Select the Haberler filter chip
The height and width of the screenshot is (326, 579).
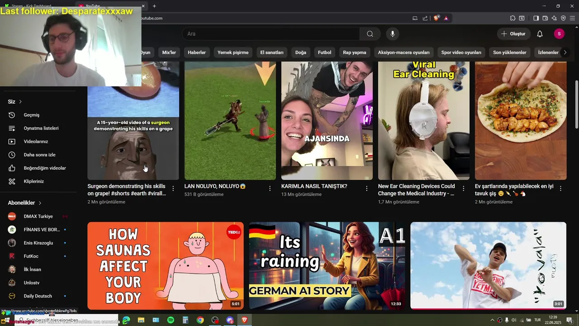tap(197, 53)
